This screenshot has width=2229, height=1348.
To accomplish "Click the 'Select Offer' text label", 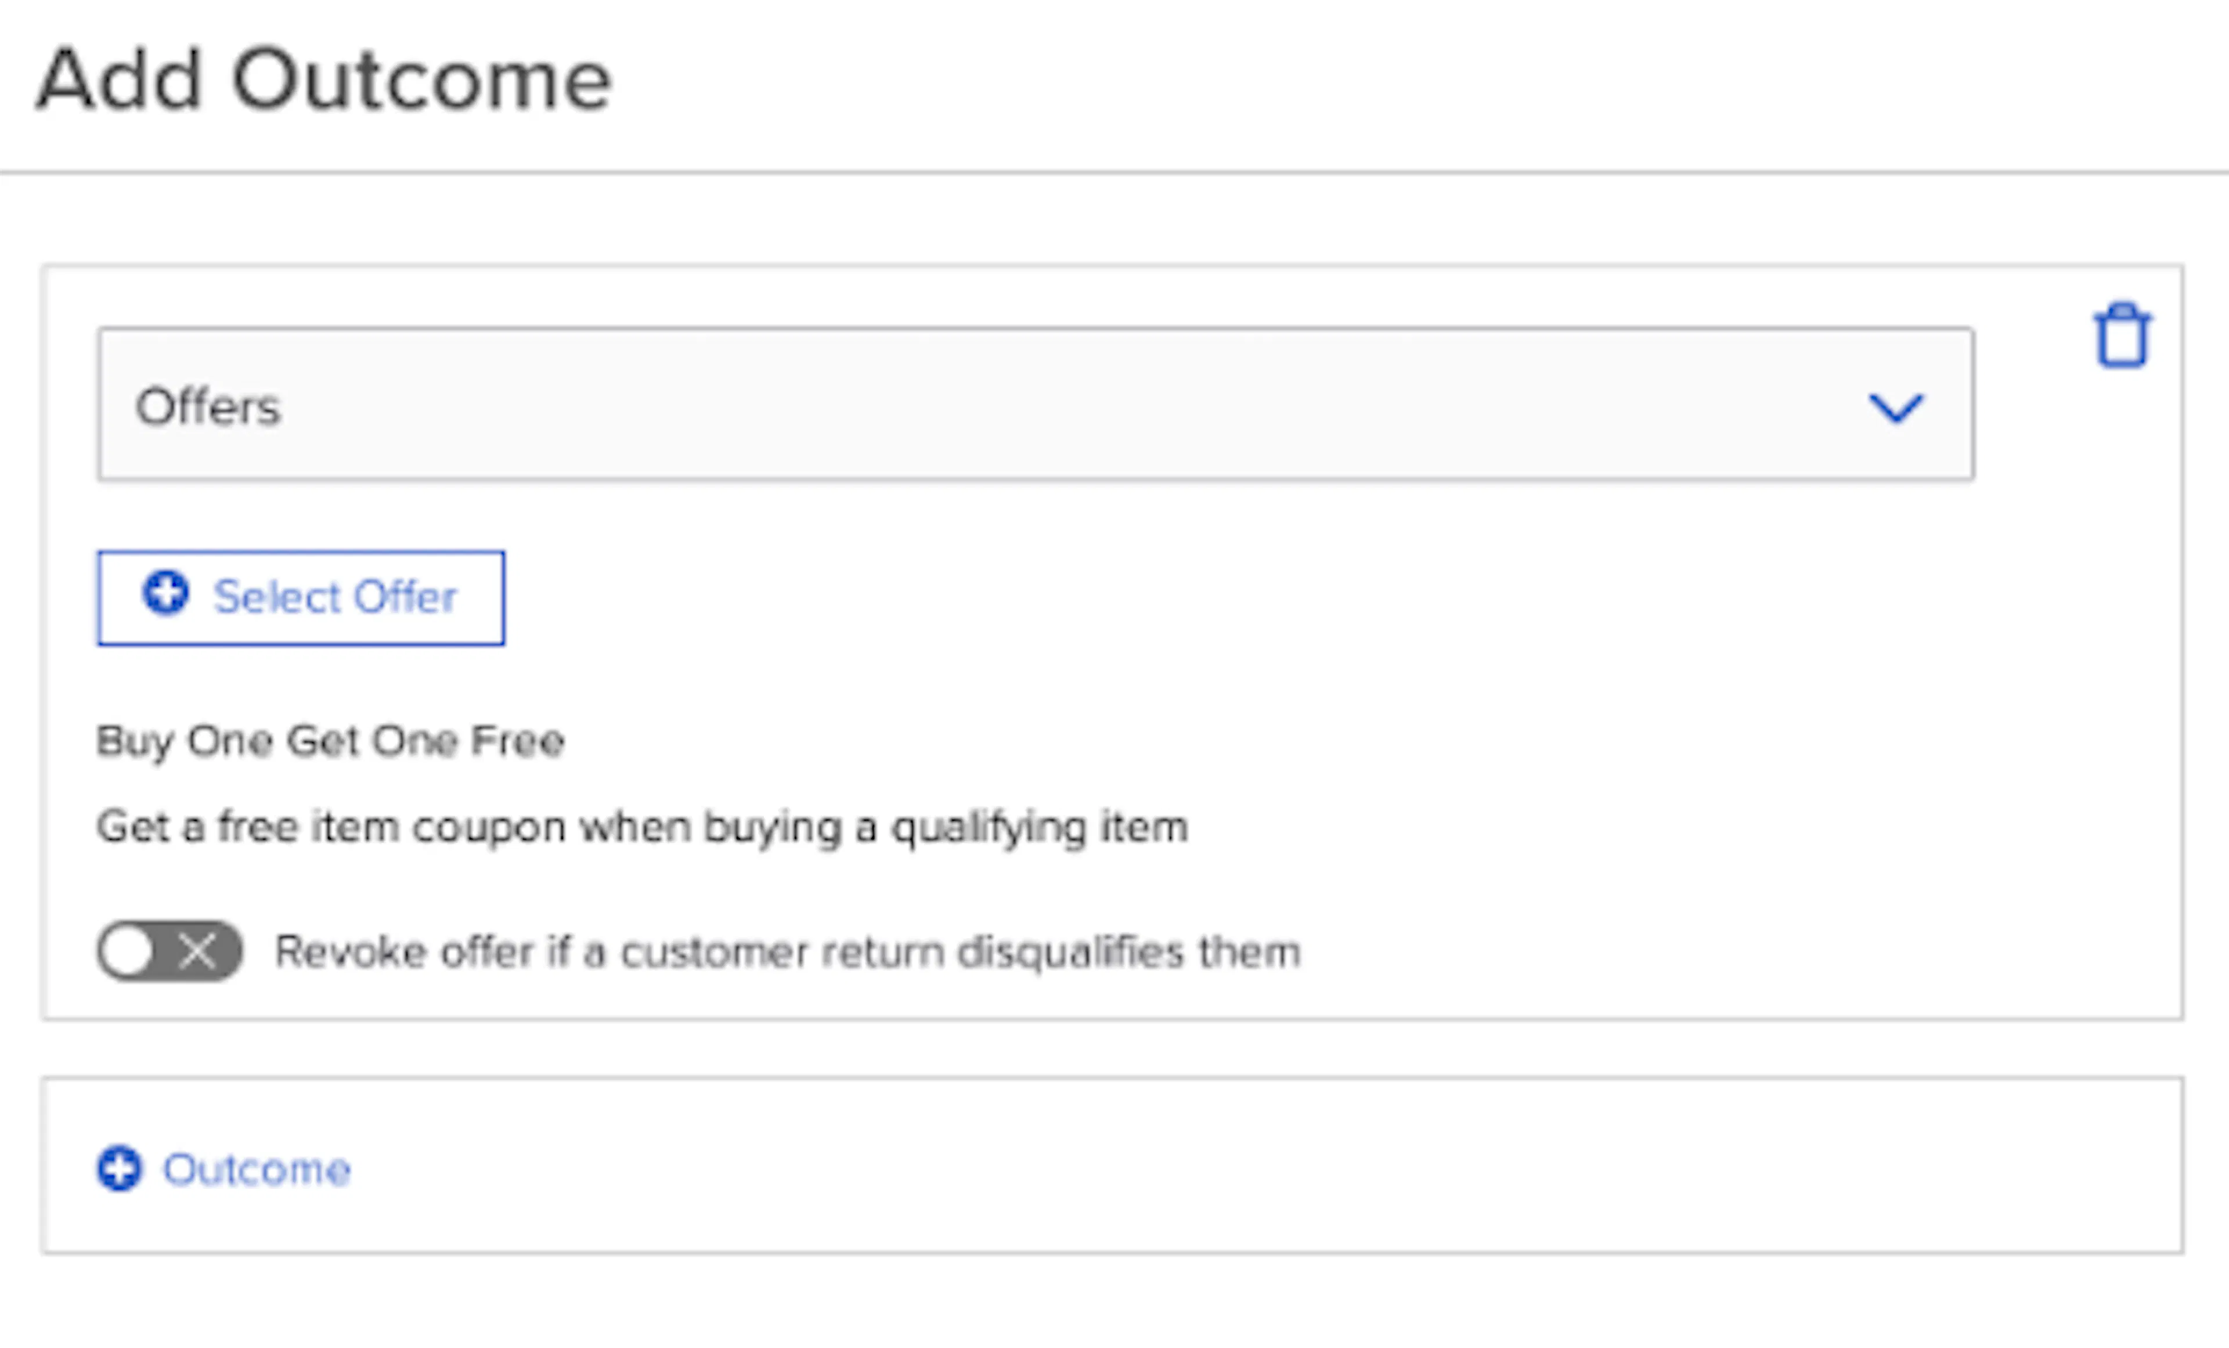I will [335, 597].
